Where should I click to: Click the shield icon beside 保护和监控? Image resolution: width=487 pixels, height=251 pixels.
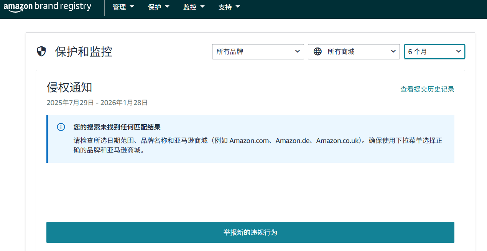(41, 51)
